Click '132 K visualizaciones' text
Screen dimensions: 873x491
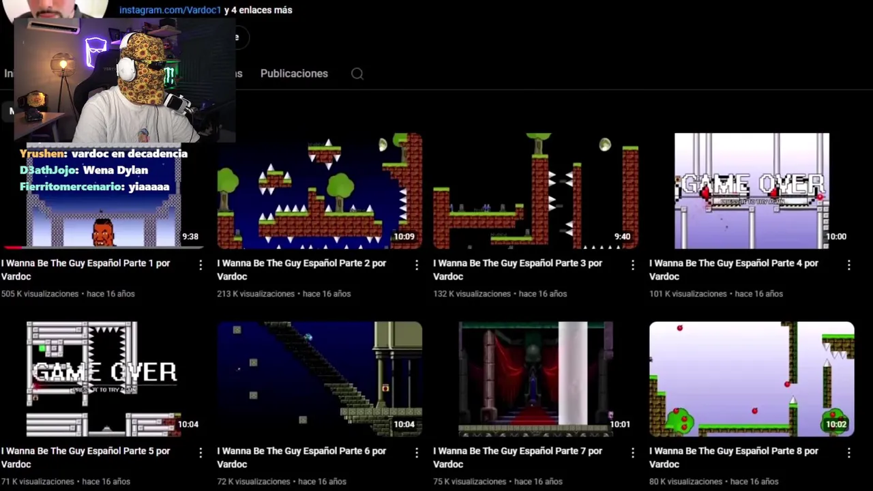tap(472, 294)
